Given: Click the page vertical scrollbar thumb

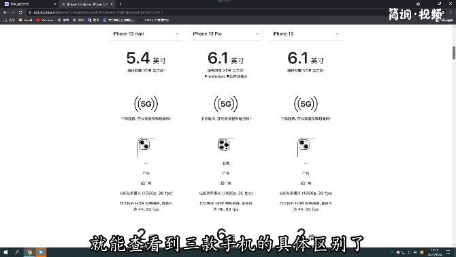Looking at the screenshot, I should point(454,52).
